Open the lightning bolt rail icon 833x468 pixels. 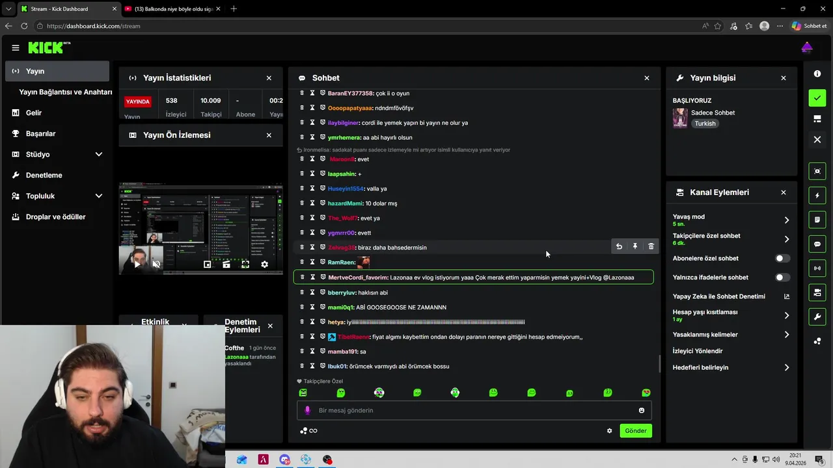pyautogui.click(x=817, y=196)
